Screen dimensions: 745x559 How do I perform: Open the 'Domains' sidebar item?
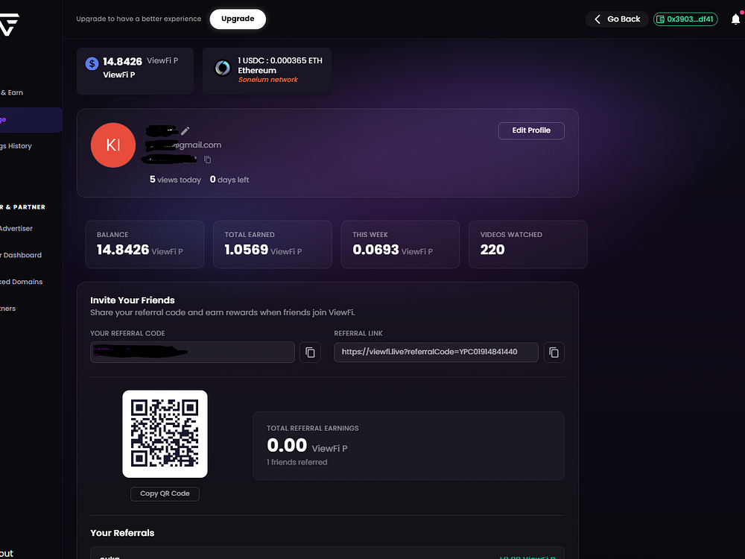click(x=21, y=282)
